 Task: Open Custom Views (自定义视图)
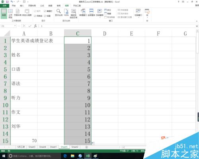[27, 13]
